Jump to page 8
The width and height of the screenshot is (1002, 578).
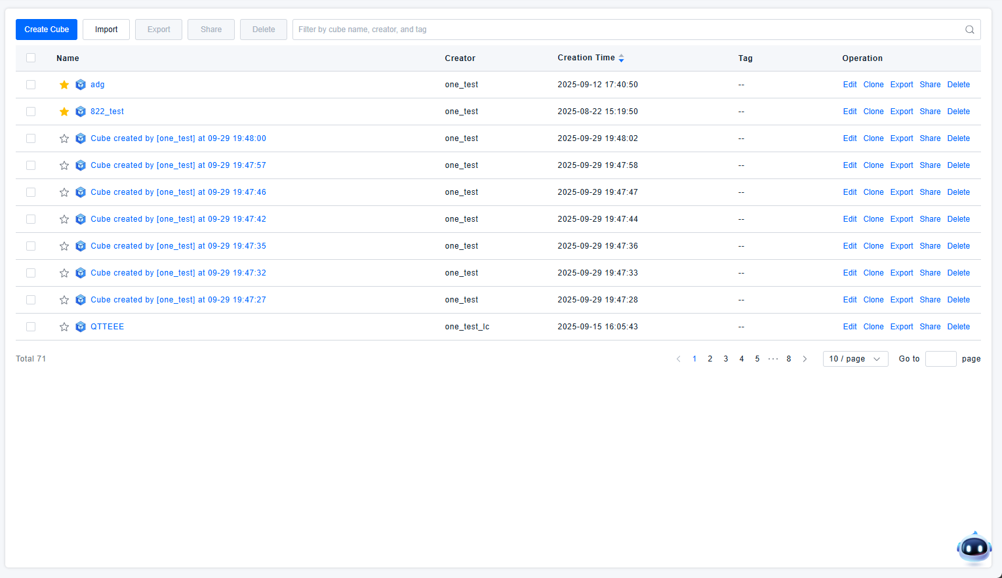789,359
